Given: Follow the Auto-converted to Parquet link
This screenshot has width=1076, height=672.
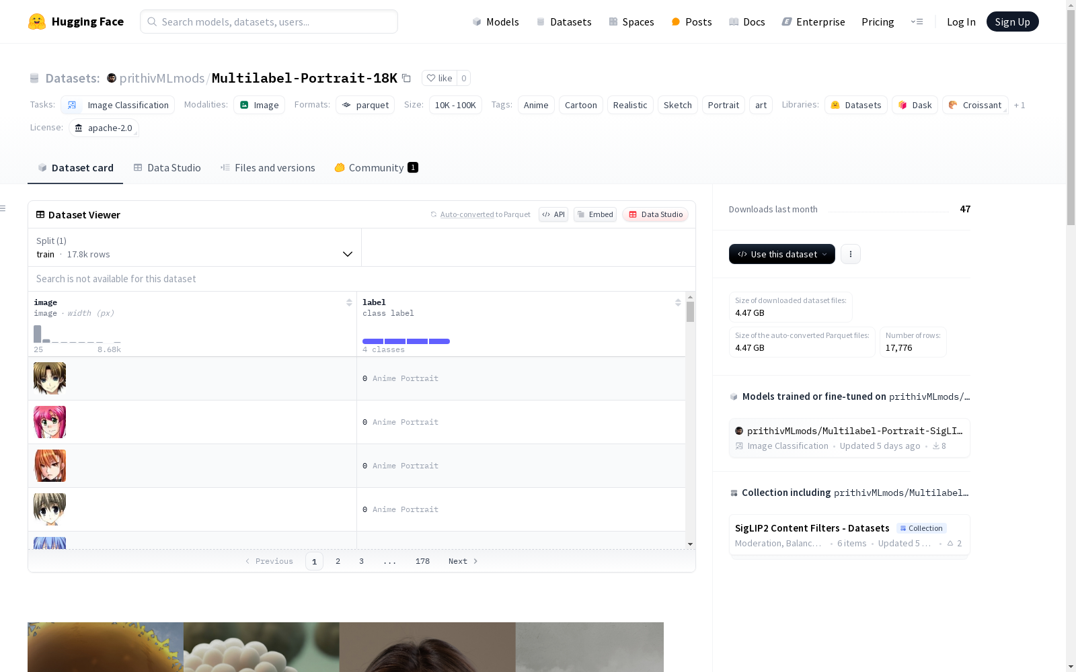Looking at the screenshot, I should click(481, 214).
